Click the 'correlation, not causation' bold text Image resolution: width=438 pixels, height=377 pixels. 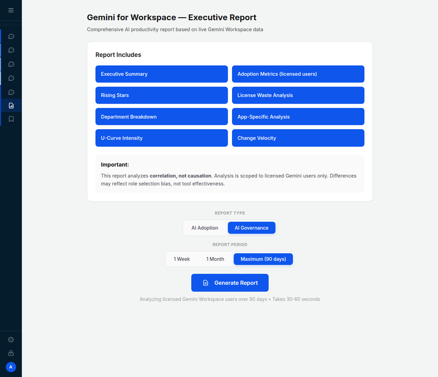pyautogui.click(x=180, y=176)
